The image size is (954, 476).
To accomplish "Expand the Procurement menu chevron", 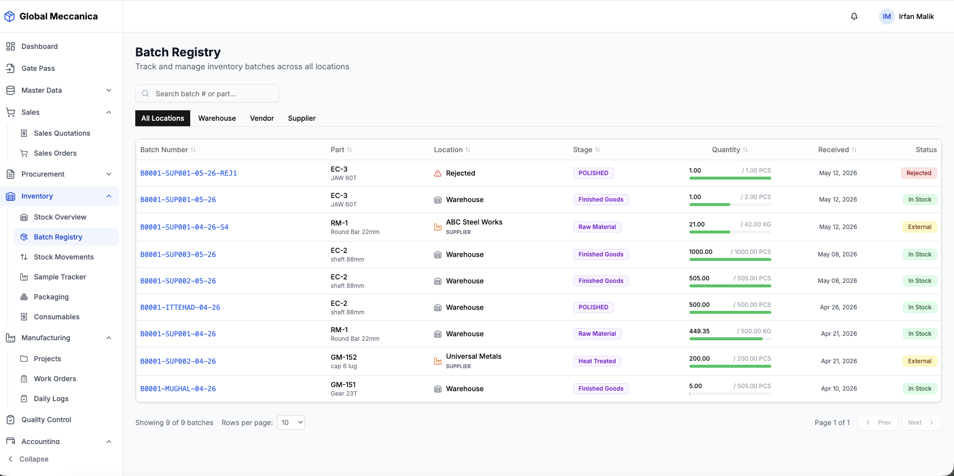I will 109,174.
